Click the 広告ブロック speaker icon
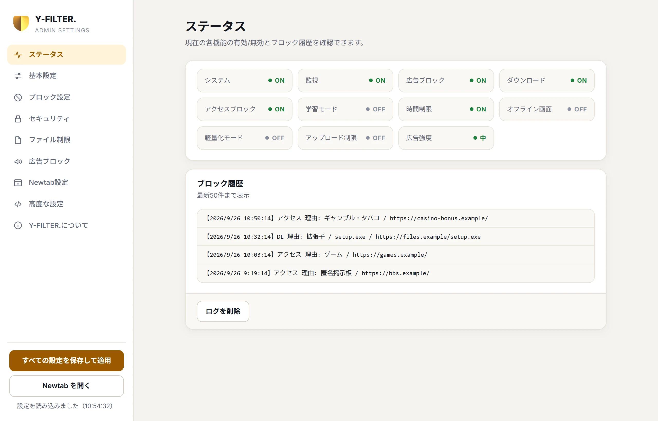 tap(18, 161)
